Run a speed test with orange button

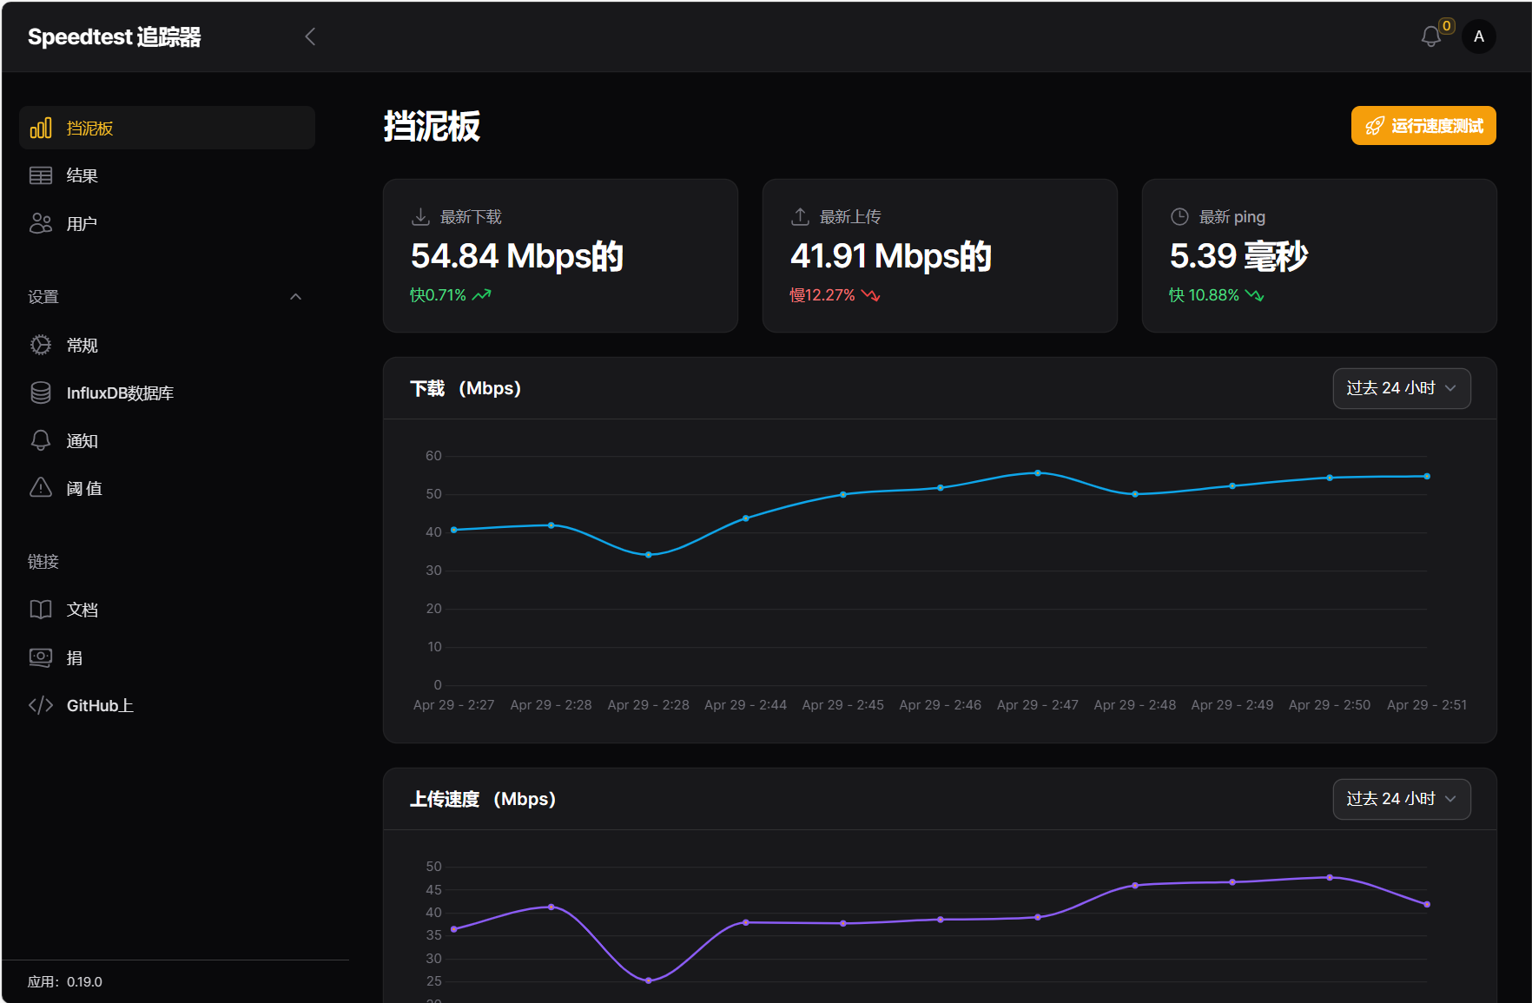point(1423,126)
